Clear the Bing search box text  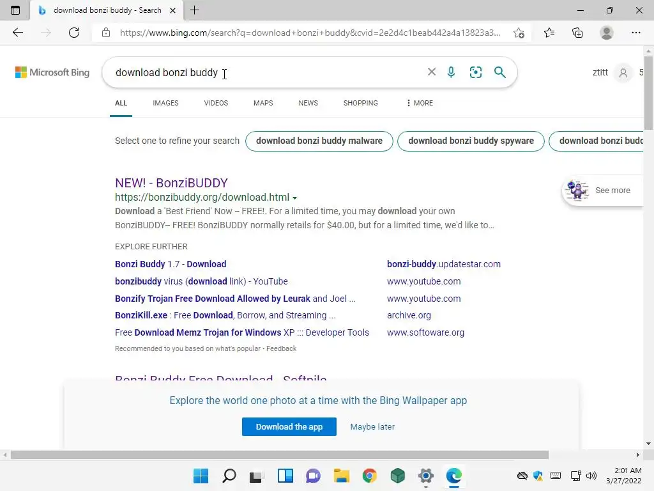point(432,72)
